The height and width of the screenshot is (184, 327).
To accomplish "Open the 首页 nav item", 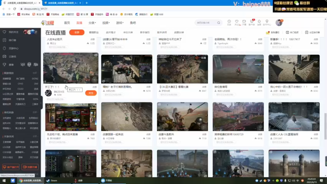I will pos(67,23).
